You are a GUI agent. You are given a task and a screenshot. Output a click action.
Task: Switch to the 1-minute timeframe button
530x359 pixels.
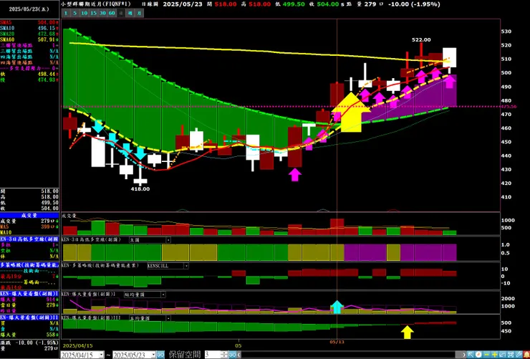tap(66, 13)
